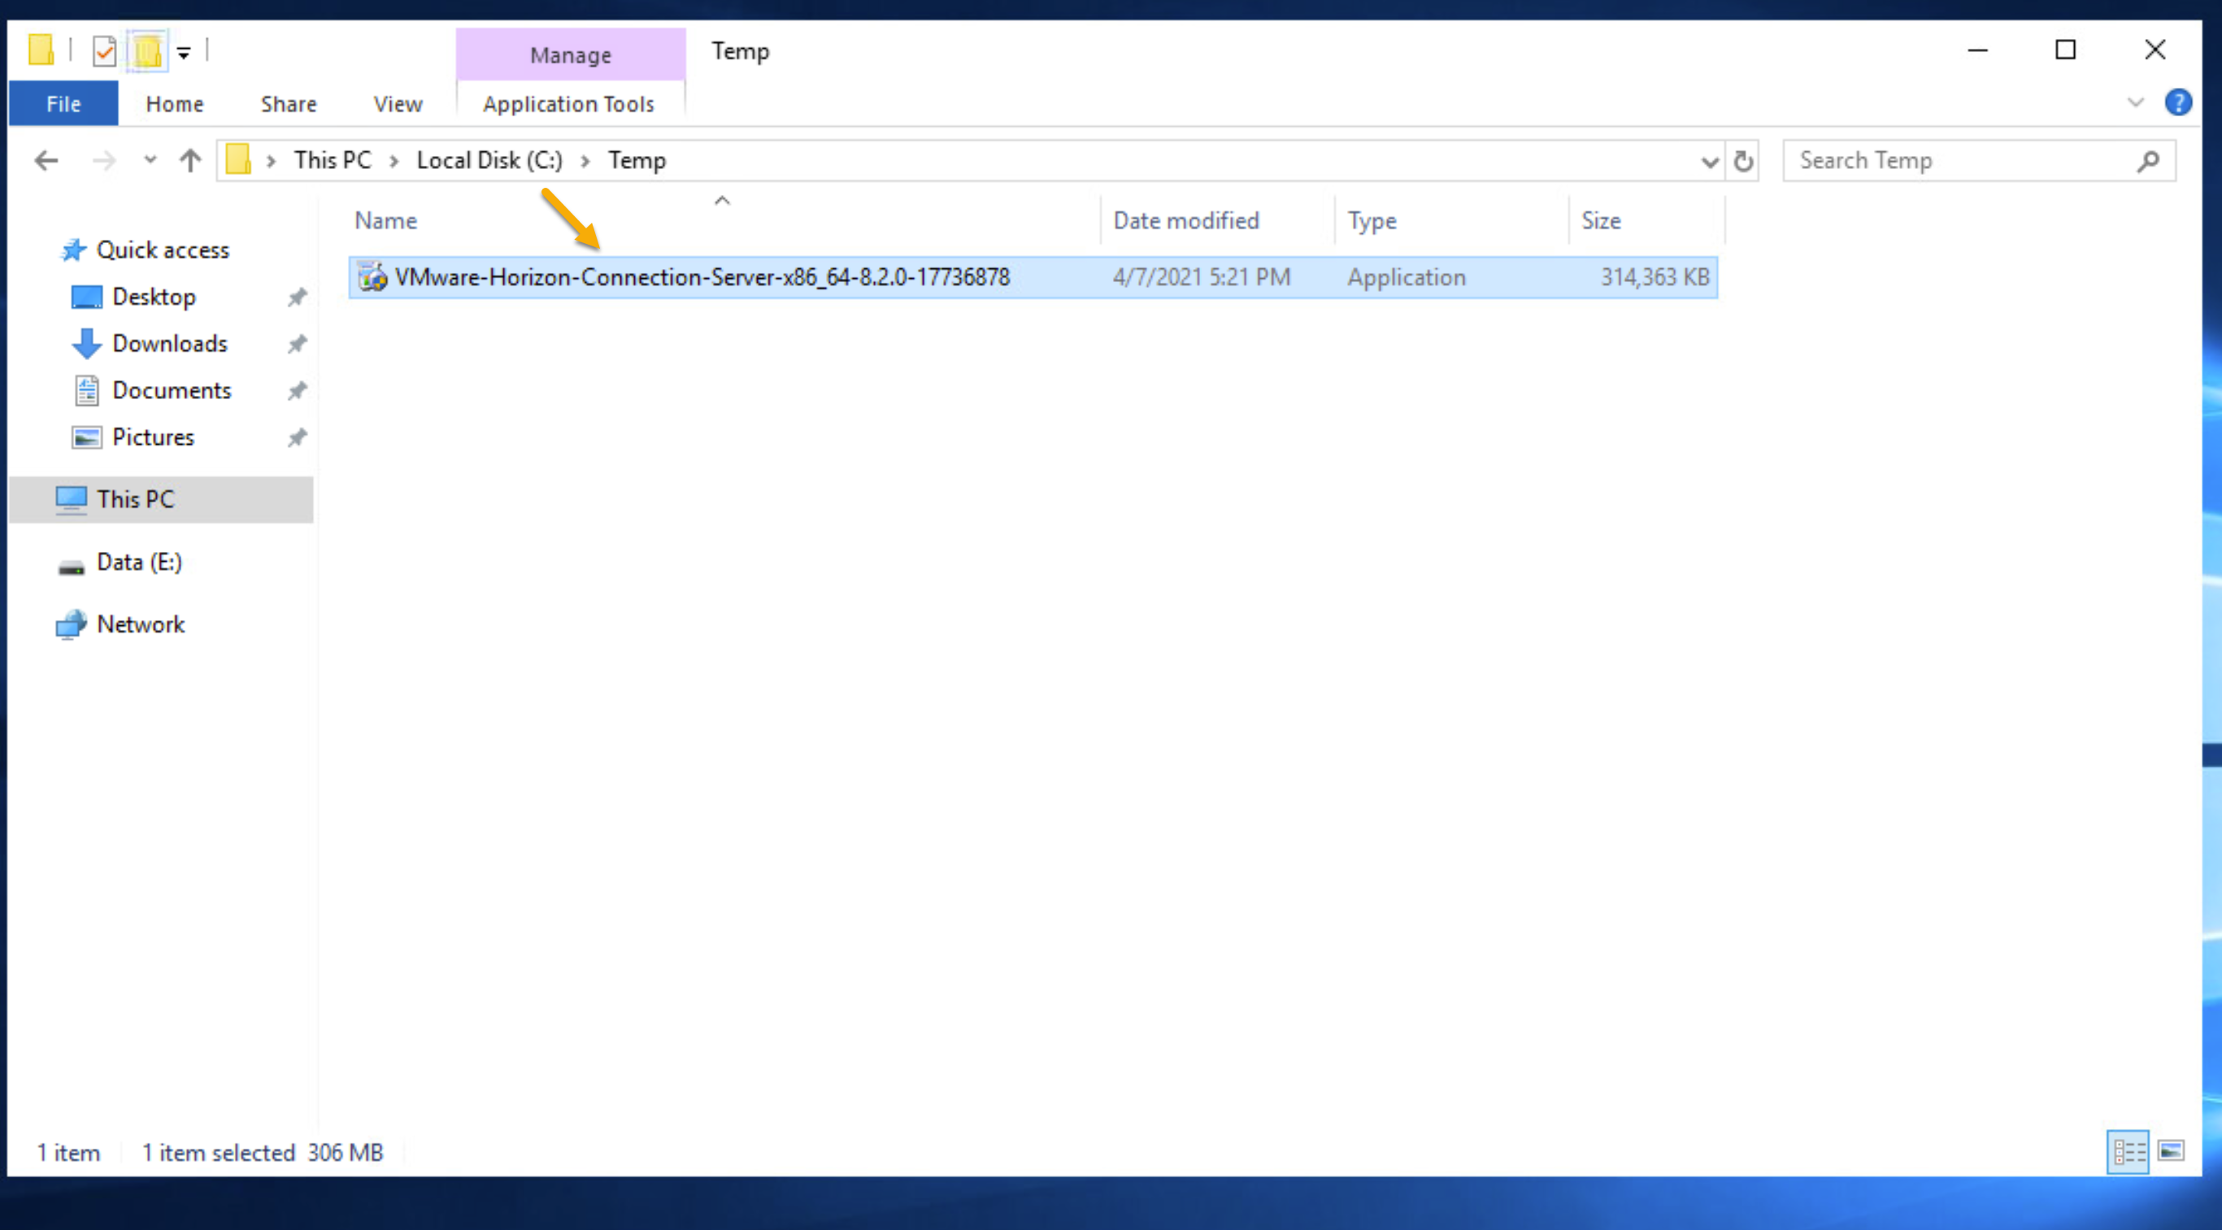Screen dimensions: 2222x1230
Task: Click the Network icon in the sidebar
Action: coord(71,624)
